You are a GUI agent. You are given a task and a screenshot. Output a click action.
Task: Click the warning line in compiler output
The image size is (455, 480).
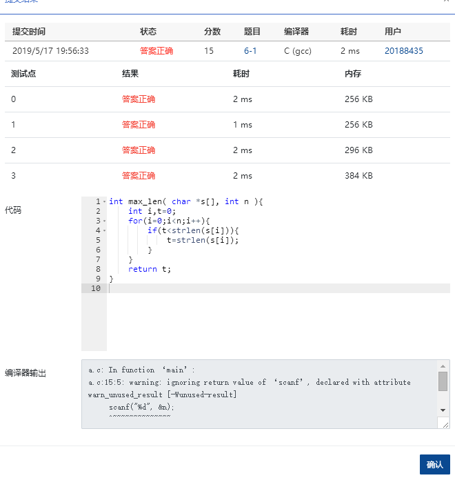[249, 382]
